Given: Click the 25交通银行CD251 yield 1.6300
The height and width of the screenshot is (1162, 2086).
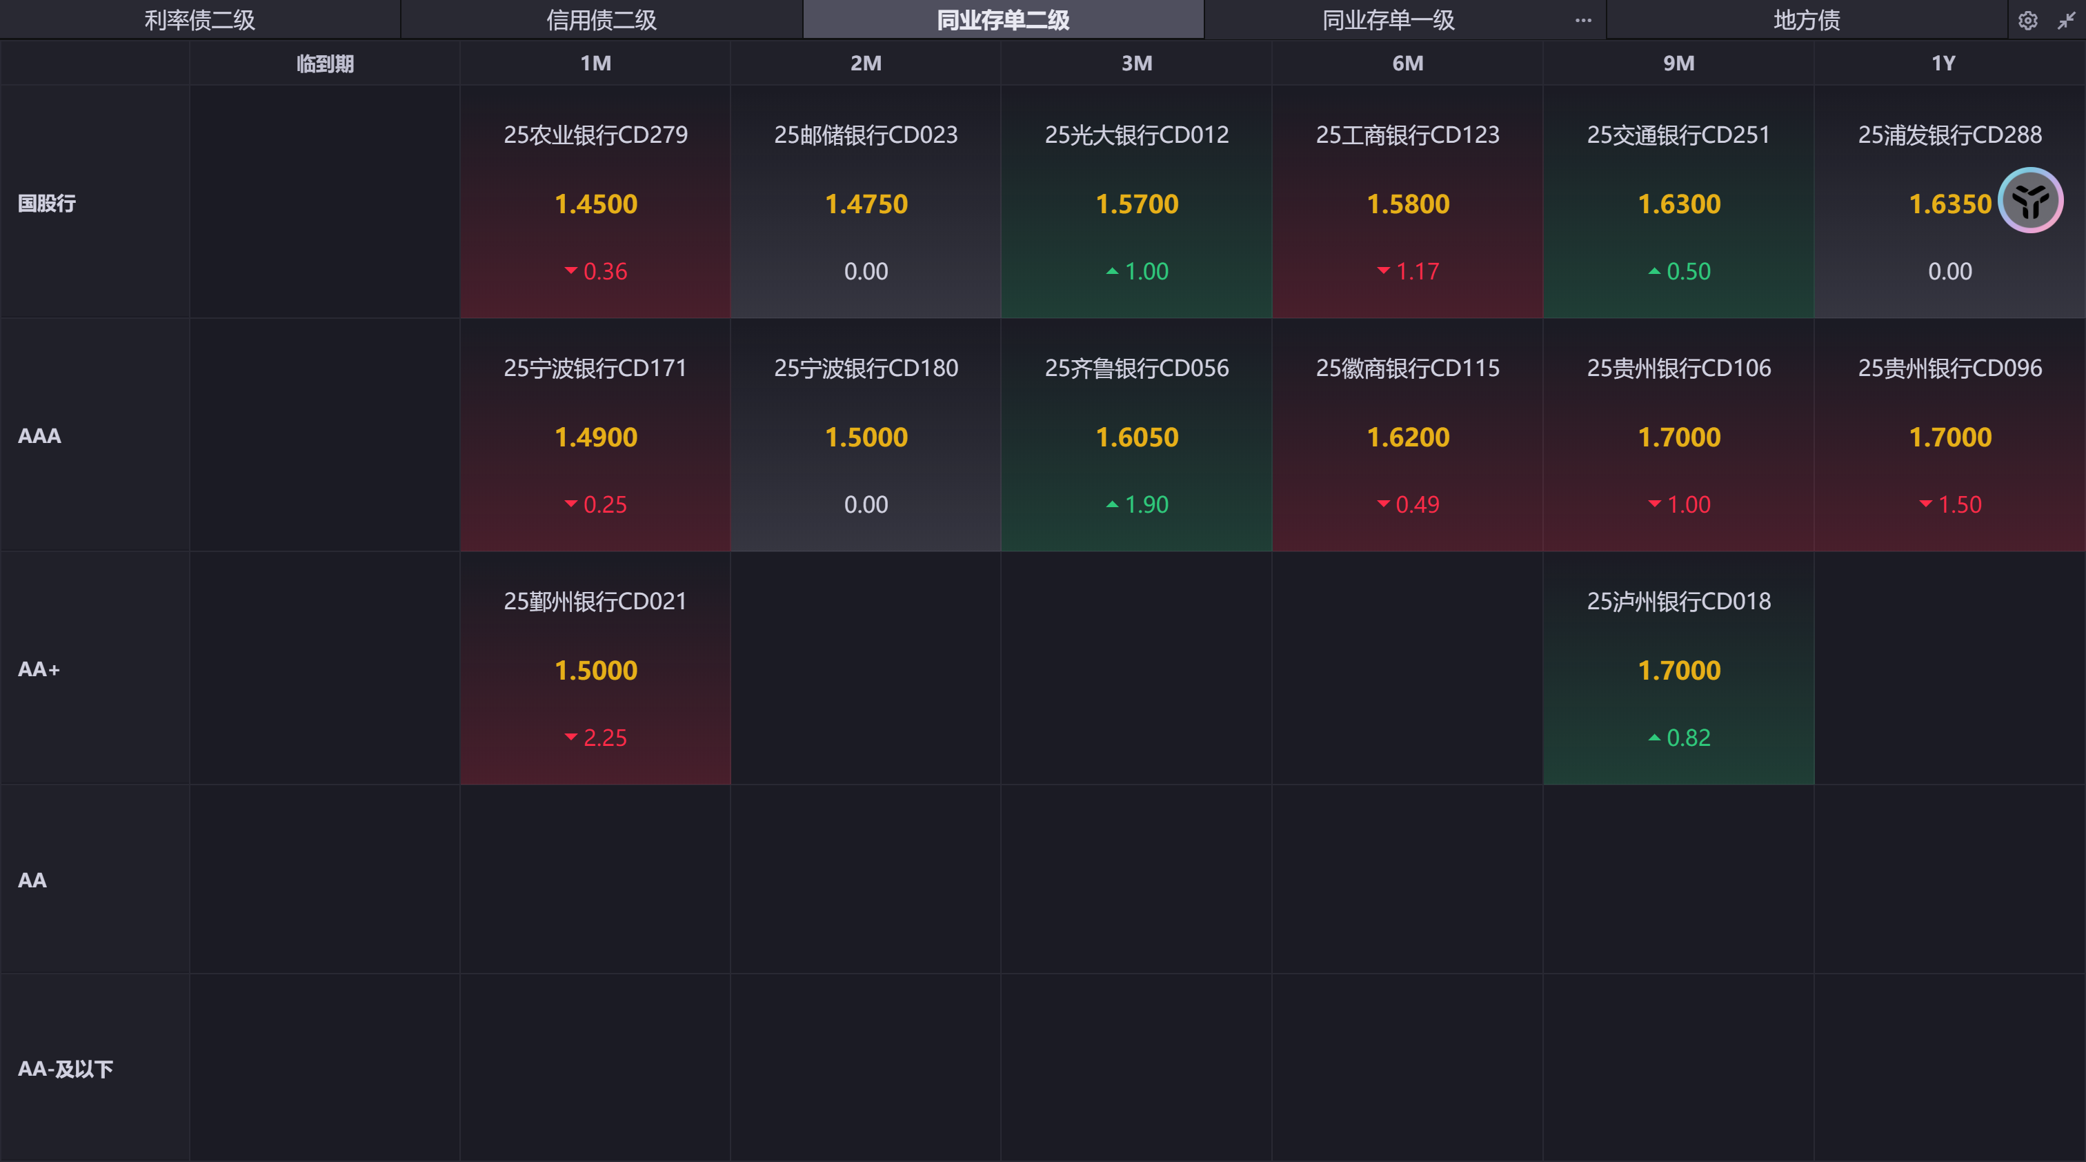Looking at the screenshot, I should [x=1679, y=204].
